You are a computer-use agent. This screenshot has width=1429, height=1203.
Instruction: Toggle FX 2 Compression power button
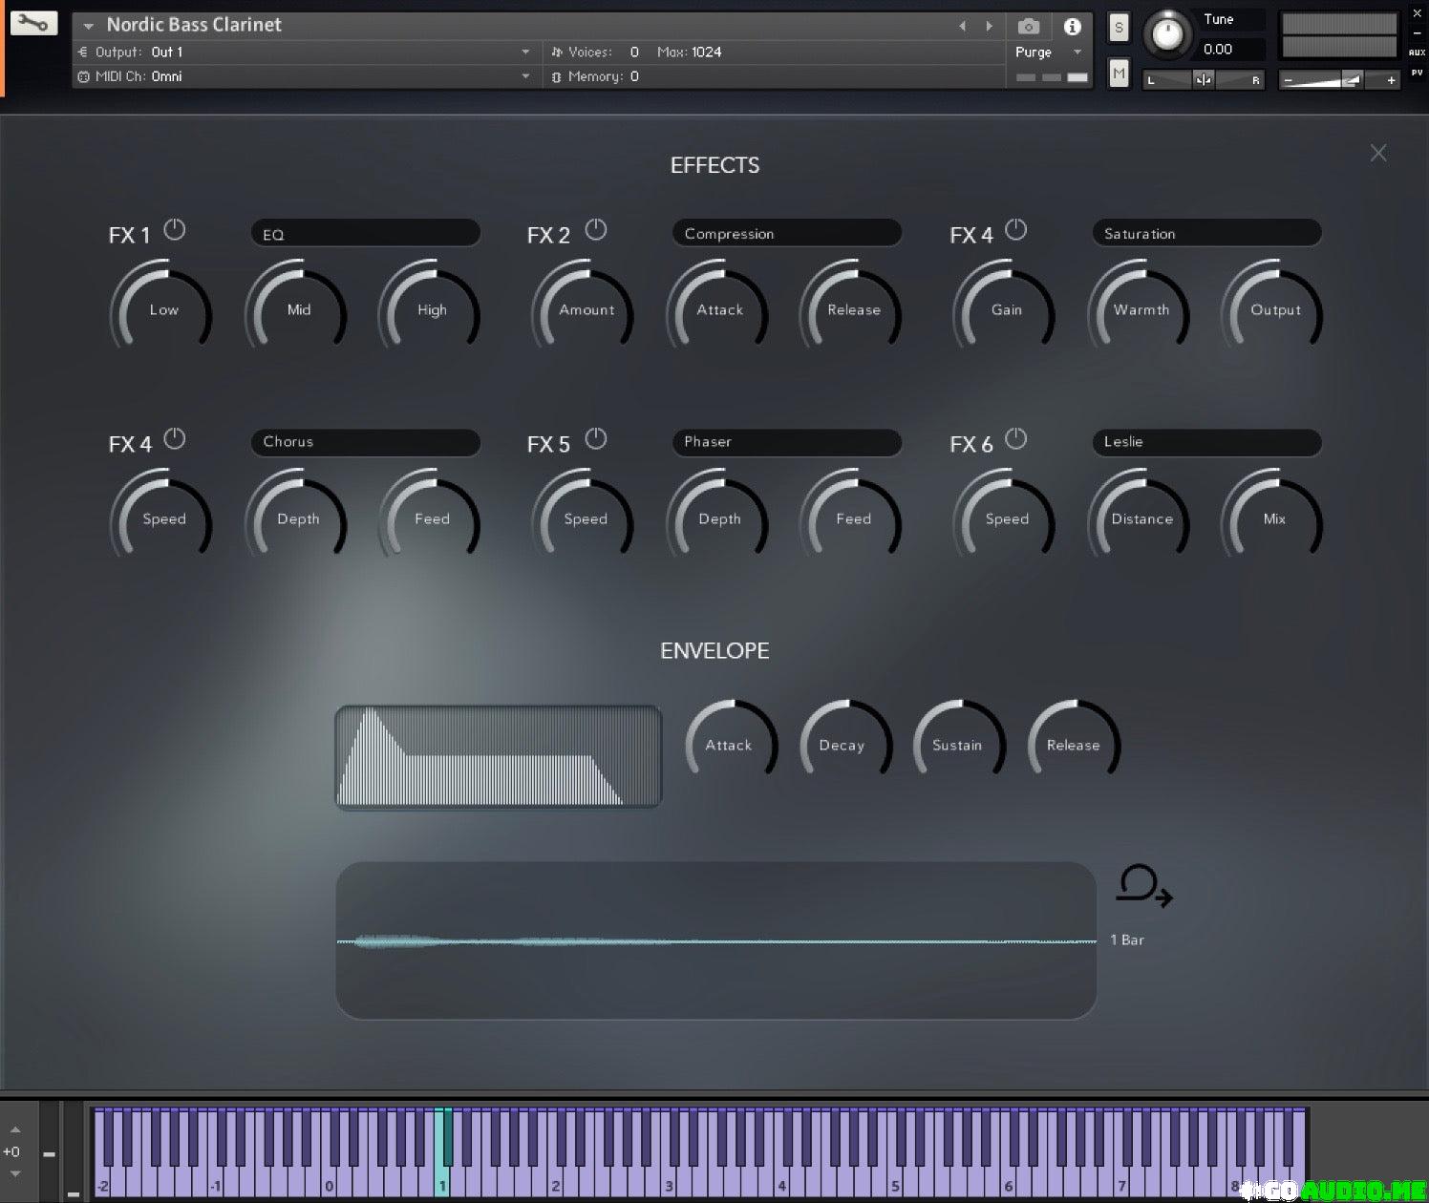[595, 230]
